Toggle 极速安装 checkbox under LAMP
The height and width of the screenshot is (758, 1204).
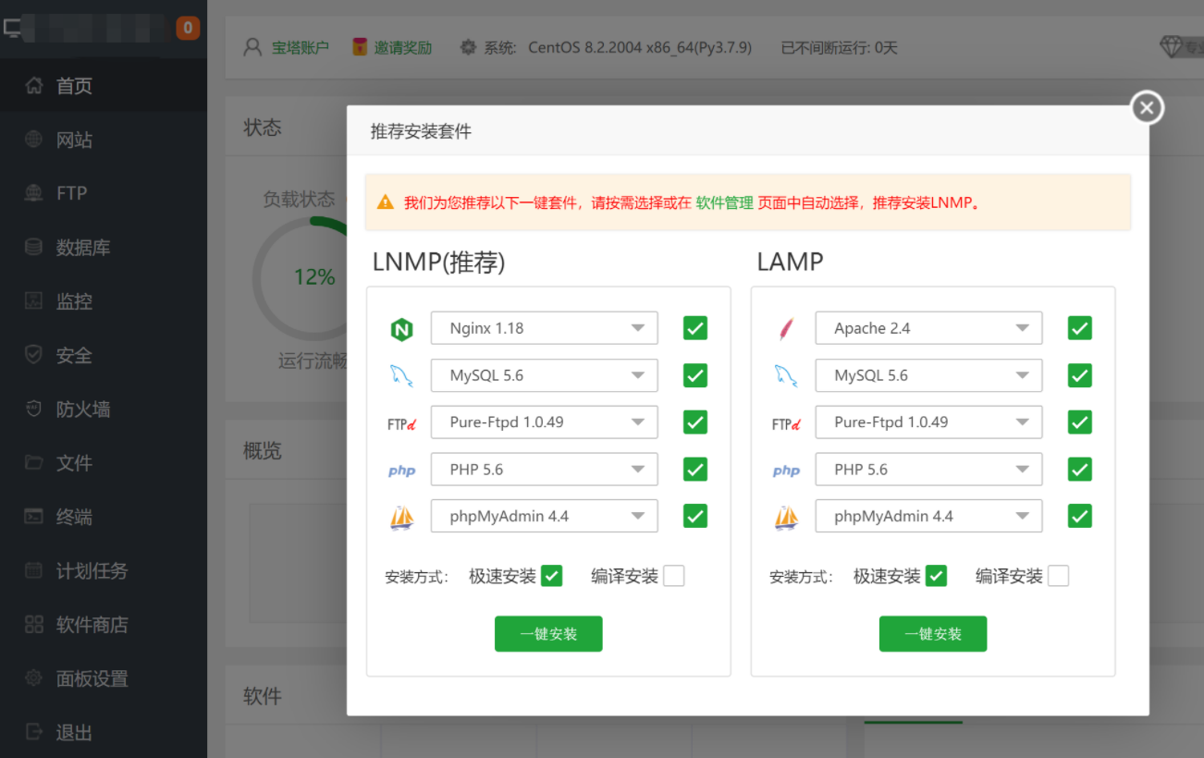point(936,576)
